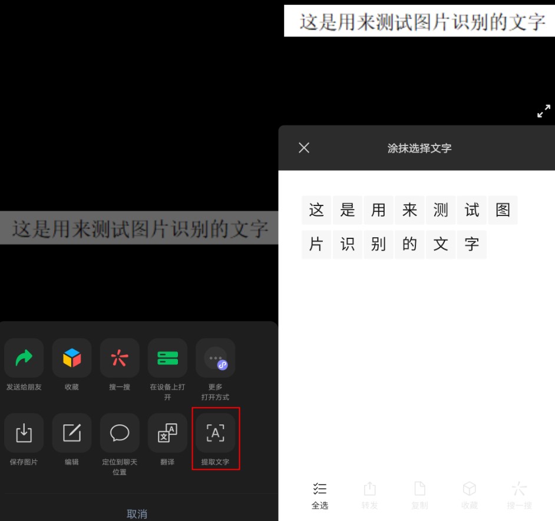Tap 收藏 in the bottom action bar

[470, 495]
